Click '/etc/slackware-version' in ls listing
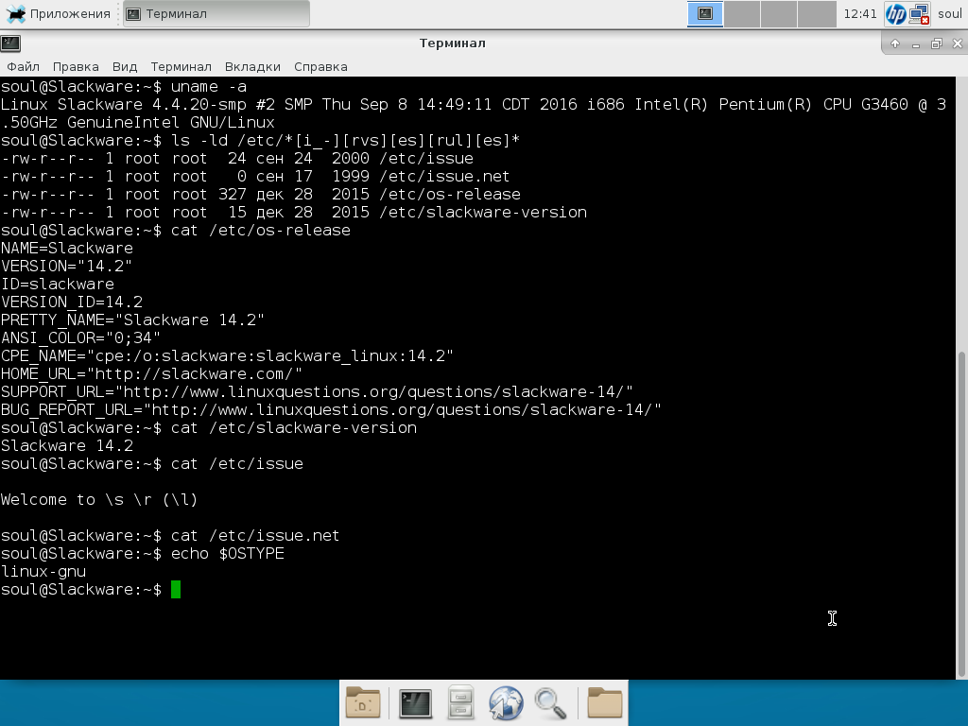Image resolution: width=968 pixels, height=726 pixels. 483,213
